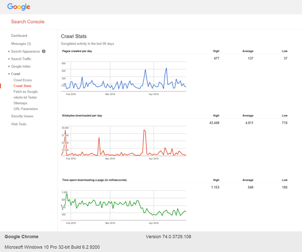This screenshot has height=252, width=302.
Task: Click the blue pages crawled chart
Action: pyautogui.click(x=124, y=79)
